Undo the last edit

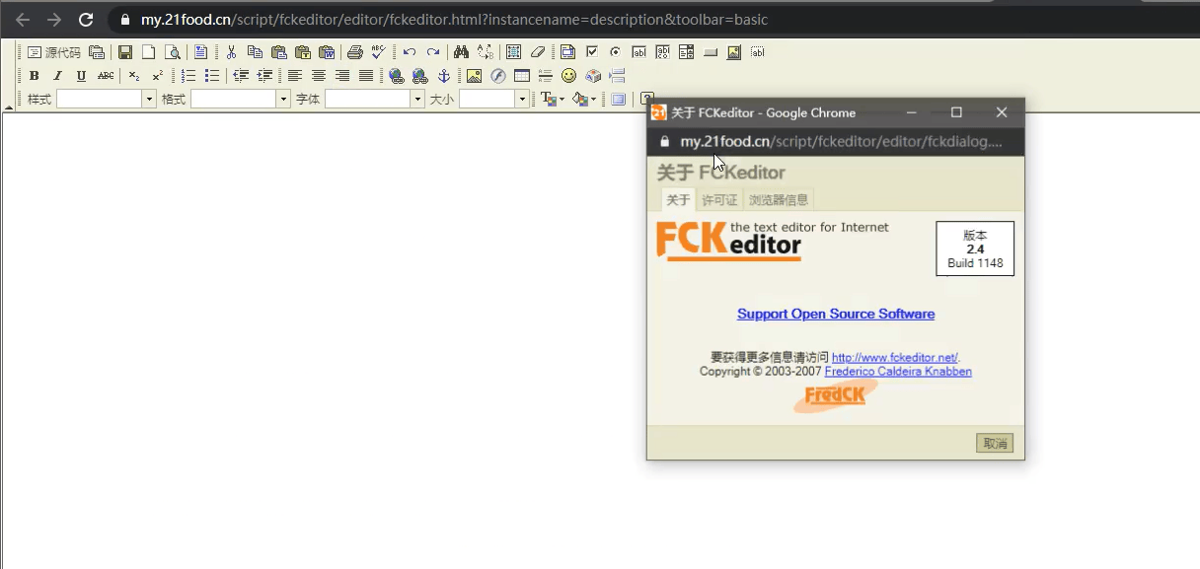pyautogui.click(x=410, y=52)
